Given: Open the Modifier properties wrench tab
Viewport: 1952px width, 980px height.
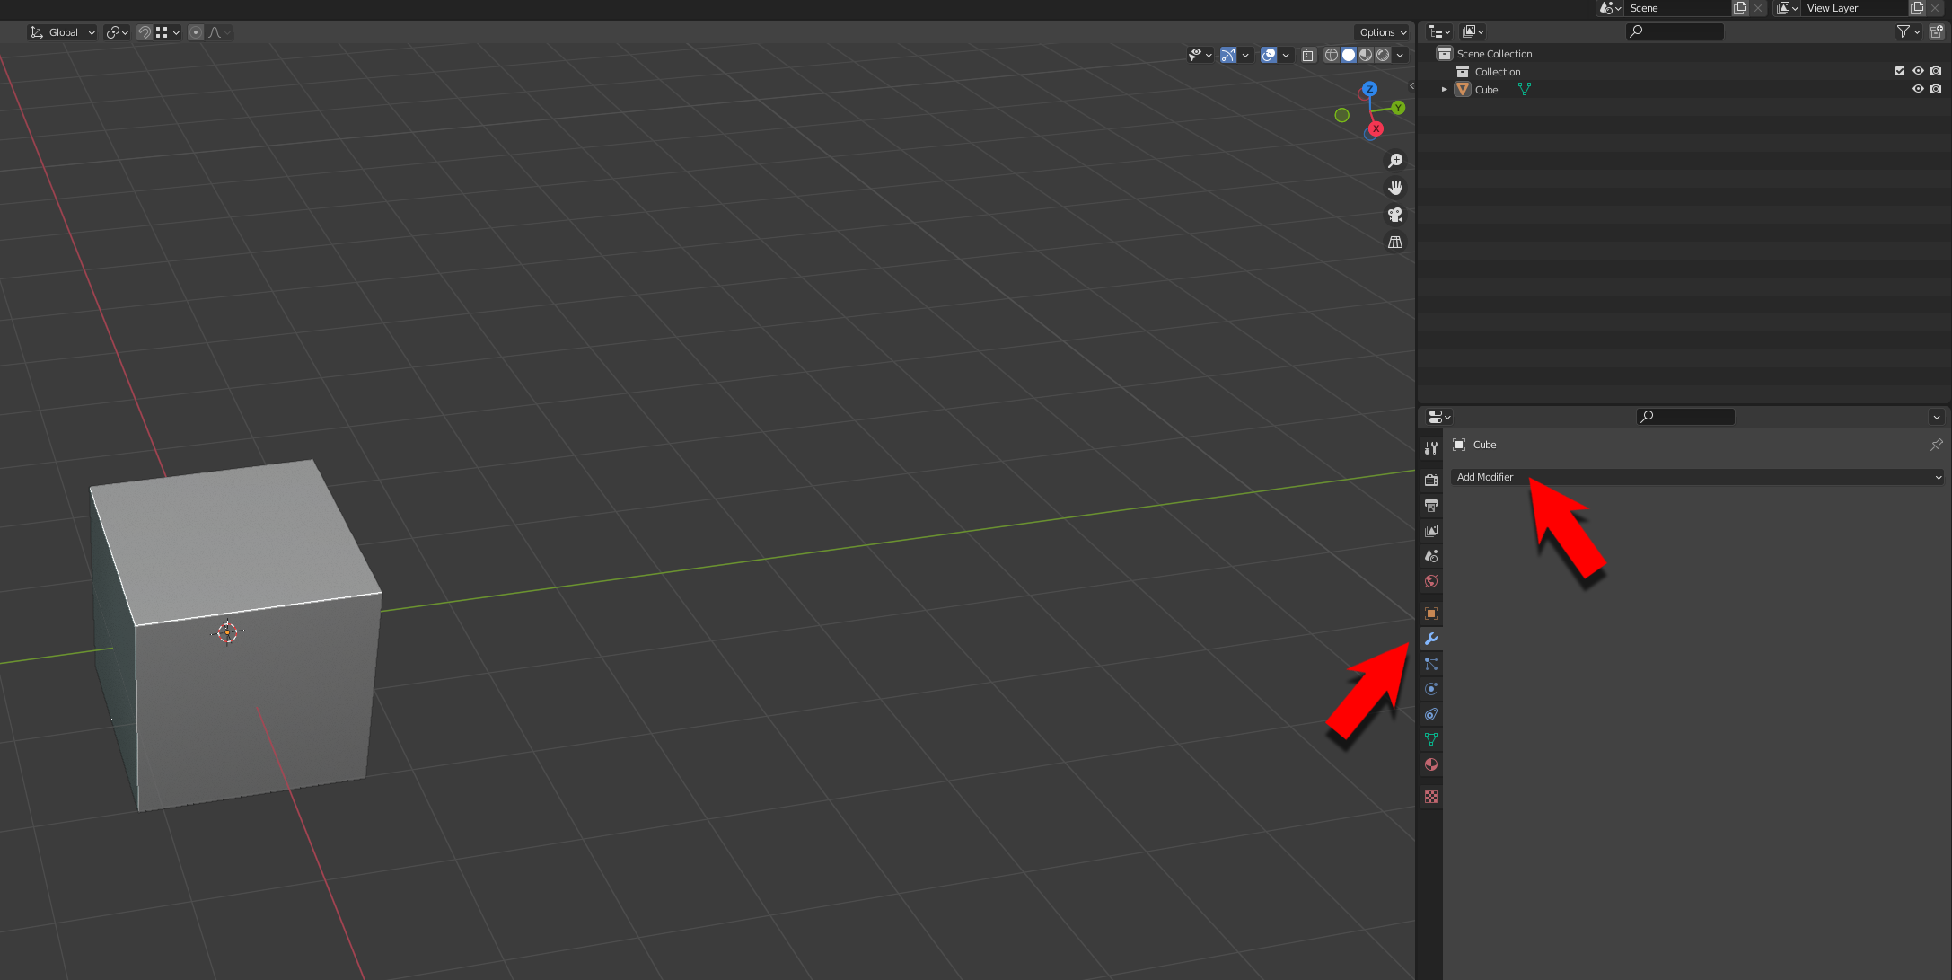Looking at the screenshot, I should pos(1431,639).
